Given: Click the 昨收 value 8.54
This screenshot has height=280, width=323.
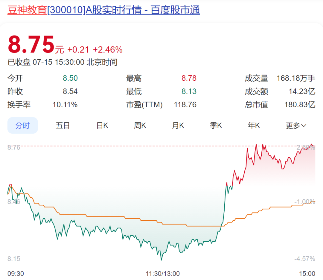Looking at the screenshot, I should point(70,91).
